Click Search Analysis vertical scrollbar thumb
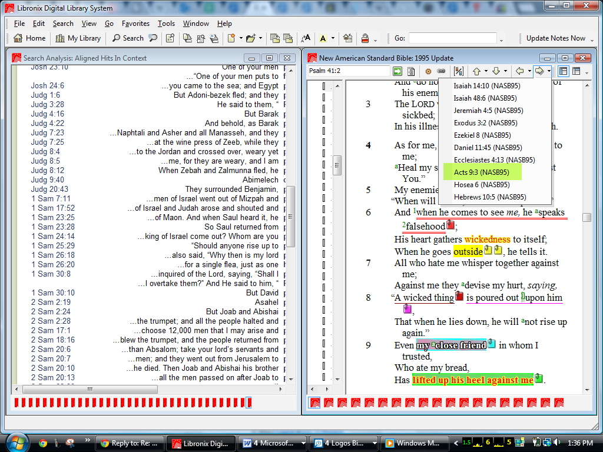 click(x=291, y=217)
